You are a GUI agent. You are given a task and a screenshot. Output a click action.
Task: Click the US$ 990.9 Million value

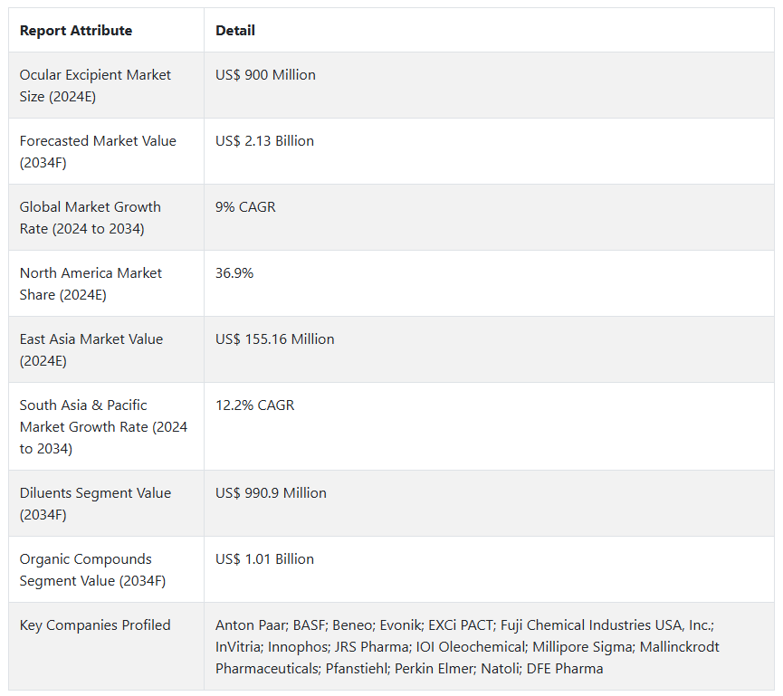pyautogui.click(x=271, y=492)
